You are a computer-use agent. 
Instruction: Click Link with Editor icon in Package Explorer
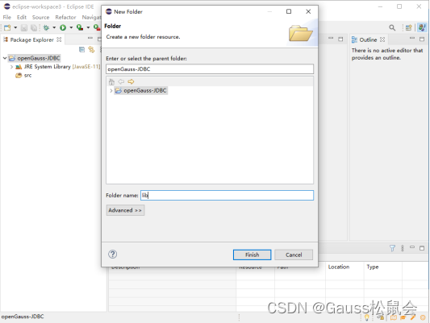[x=91, y=50]
